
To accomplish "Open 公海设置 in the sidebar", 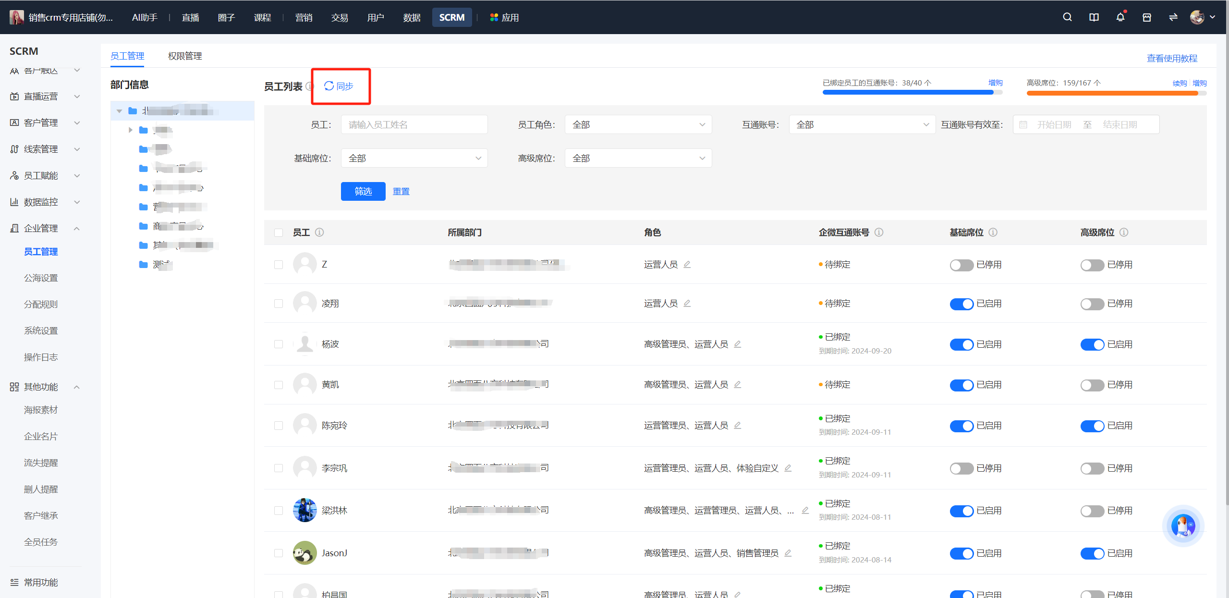I will 41,278.
